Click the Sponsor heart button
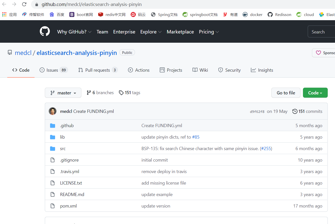This screenshot has height=224, width=335. click(323, 53)
